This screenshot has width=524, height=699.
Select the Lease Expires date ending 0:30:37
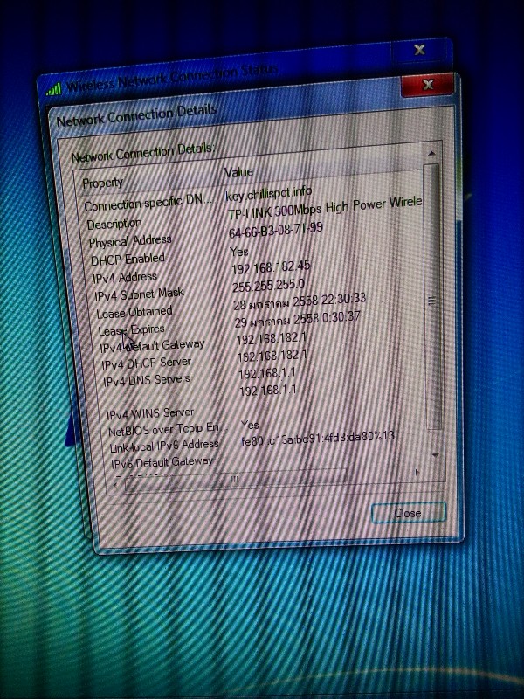click(x=298, y=319)
